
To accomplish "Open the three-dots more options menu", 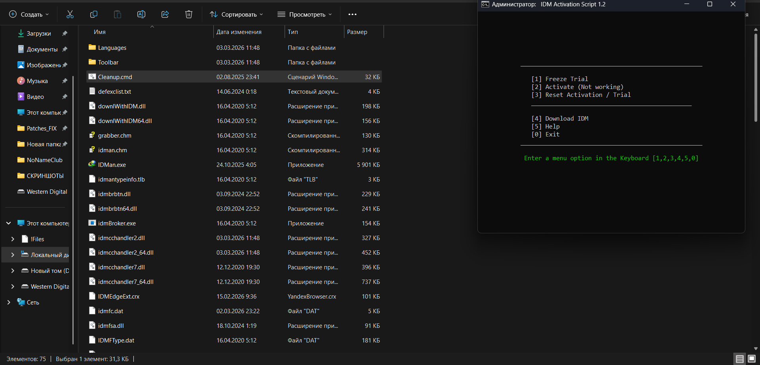I will click(x=352, y=14).
